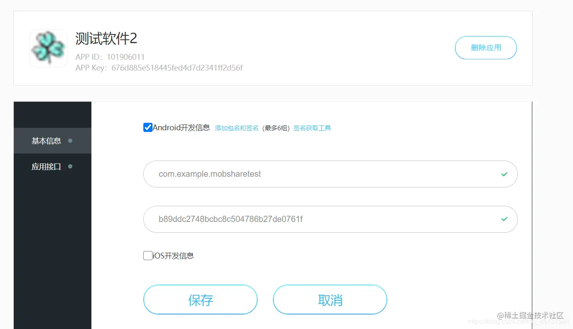Image resolution: width=573 pixels, height=329 pixels.
Task: Enable the iOS开发信息 checkbox
Action: click(148, 255)
